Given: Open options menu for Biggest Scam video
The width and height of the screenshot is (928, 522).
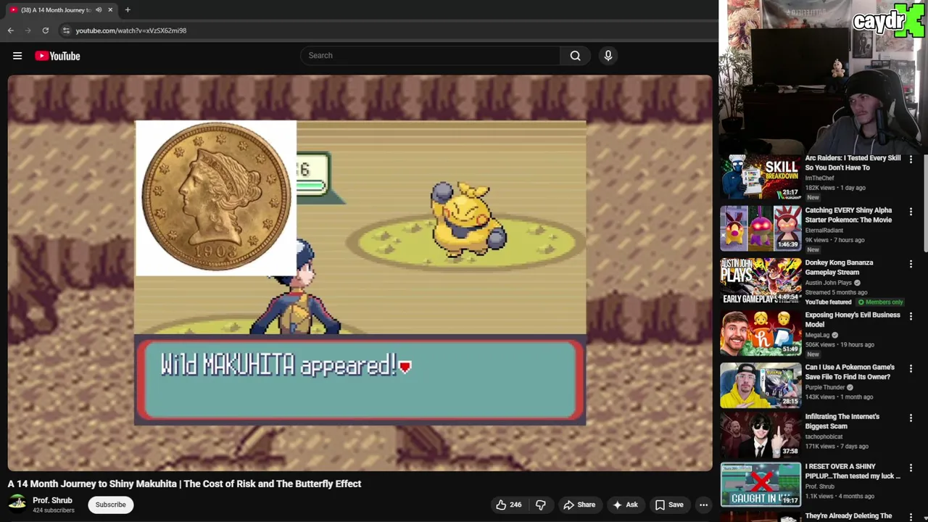Looking at the screenshot, I should pos(911,418).
